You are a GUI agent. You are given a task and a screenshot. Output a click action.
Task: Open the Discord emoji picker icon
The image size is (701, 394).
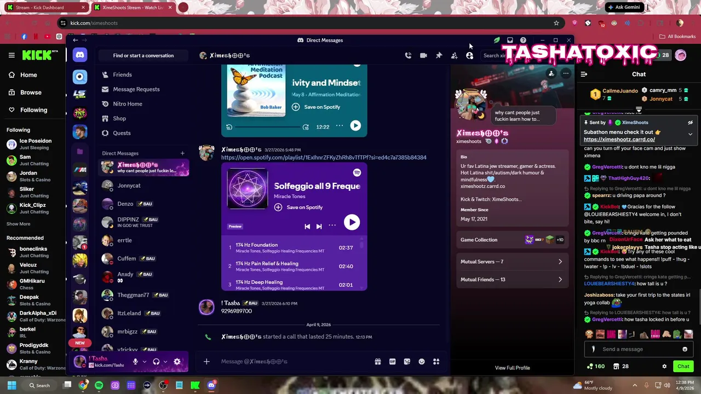click(x=422, y=361)
